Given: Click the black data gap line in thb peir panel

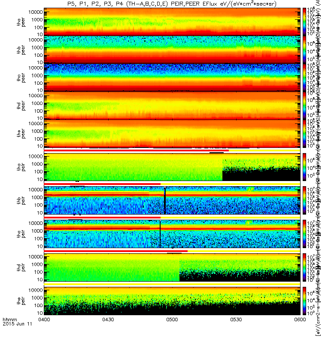Looking at the screenshot, I should pyautogui.click(x=165, y=200).
